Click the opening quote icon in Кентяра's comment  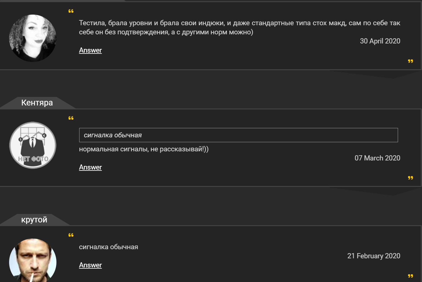[71, 118]
